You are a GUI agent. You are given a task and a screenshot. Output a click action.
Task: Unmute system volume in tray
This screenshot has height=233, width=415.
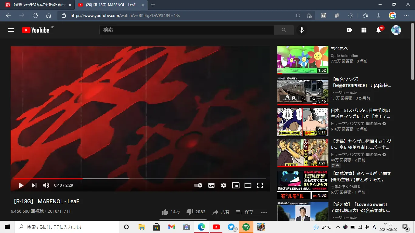pyautogui.click(x=367, y=227)
